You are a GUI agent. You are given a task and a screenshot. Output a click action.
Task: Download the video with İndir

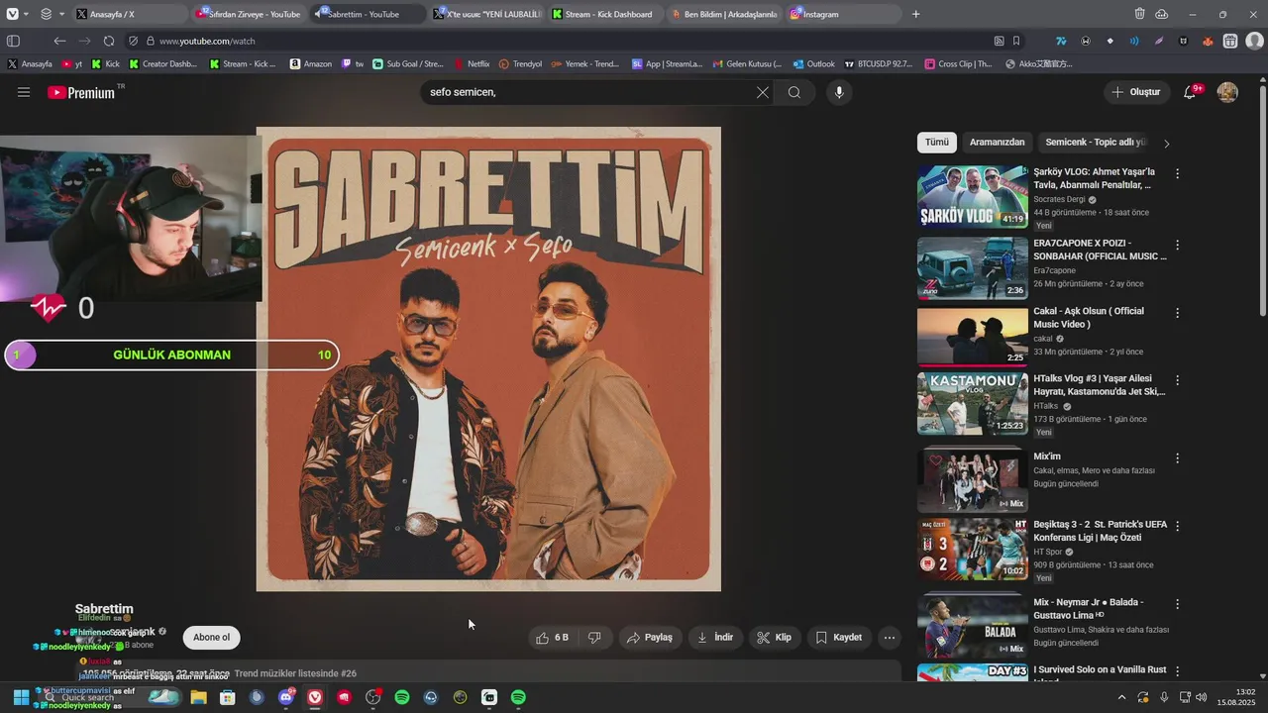[x=715, y=638]
